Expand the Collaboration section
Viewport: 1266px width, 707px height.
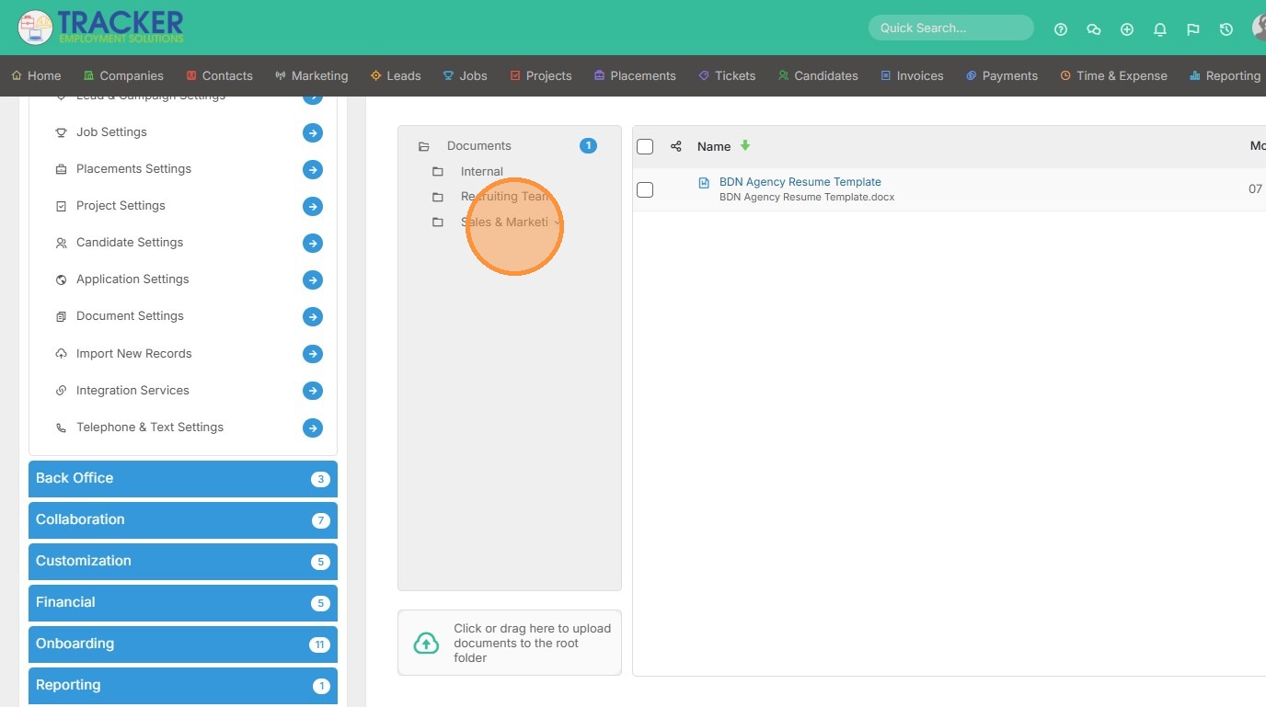coord(183,520)
